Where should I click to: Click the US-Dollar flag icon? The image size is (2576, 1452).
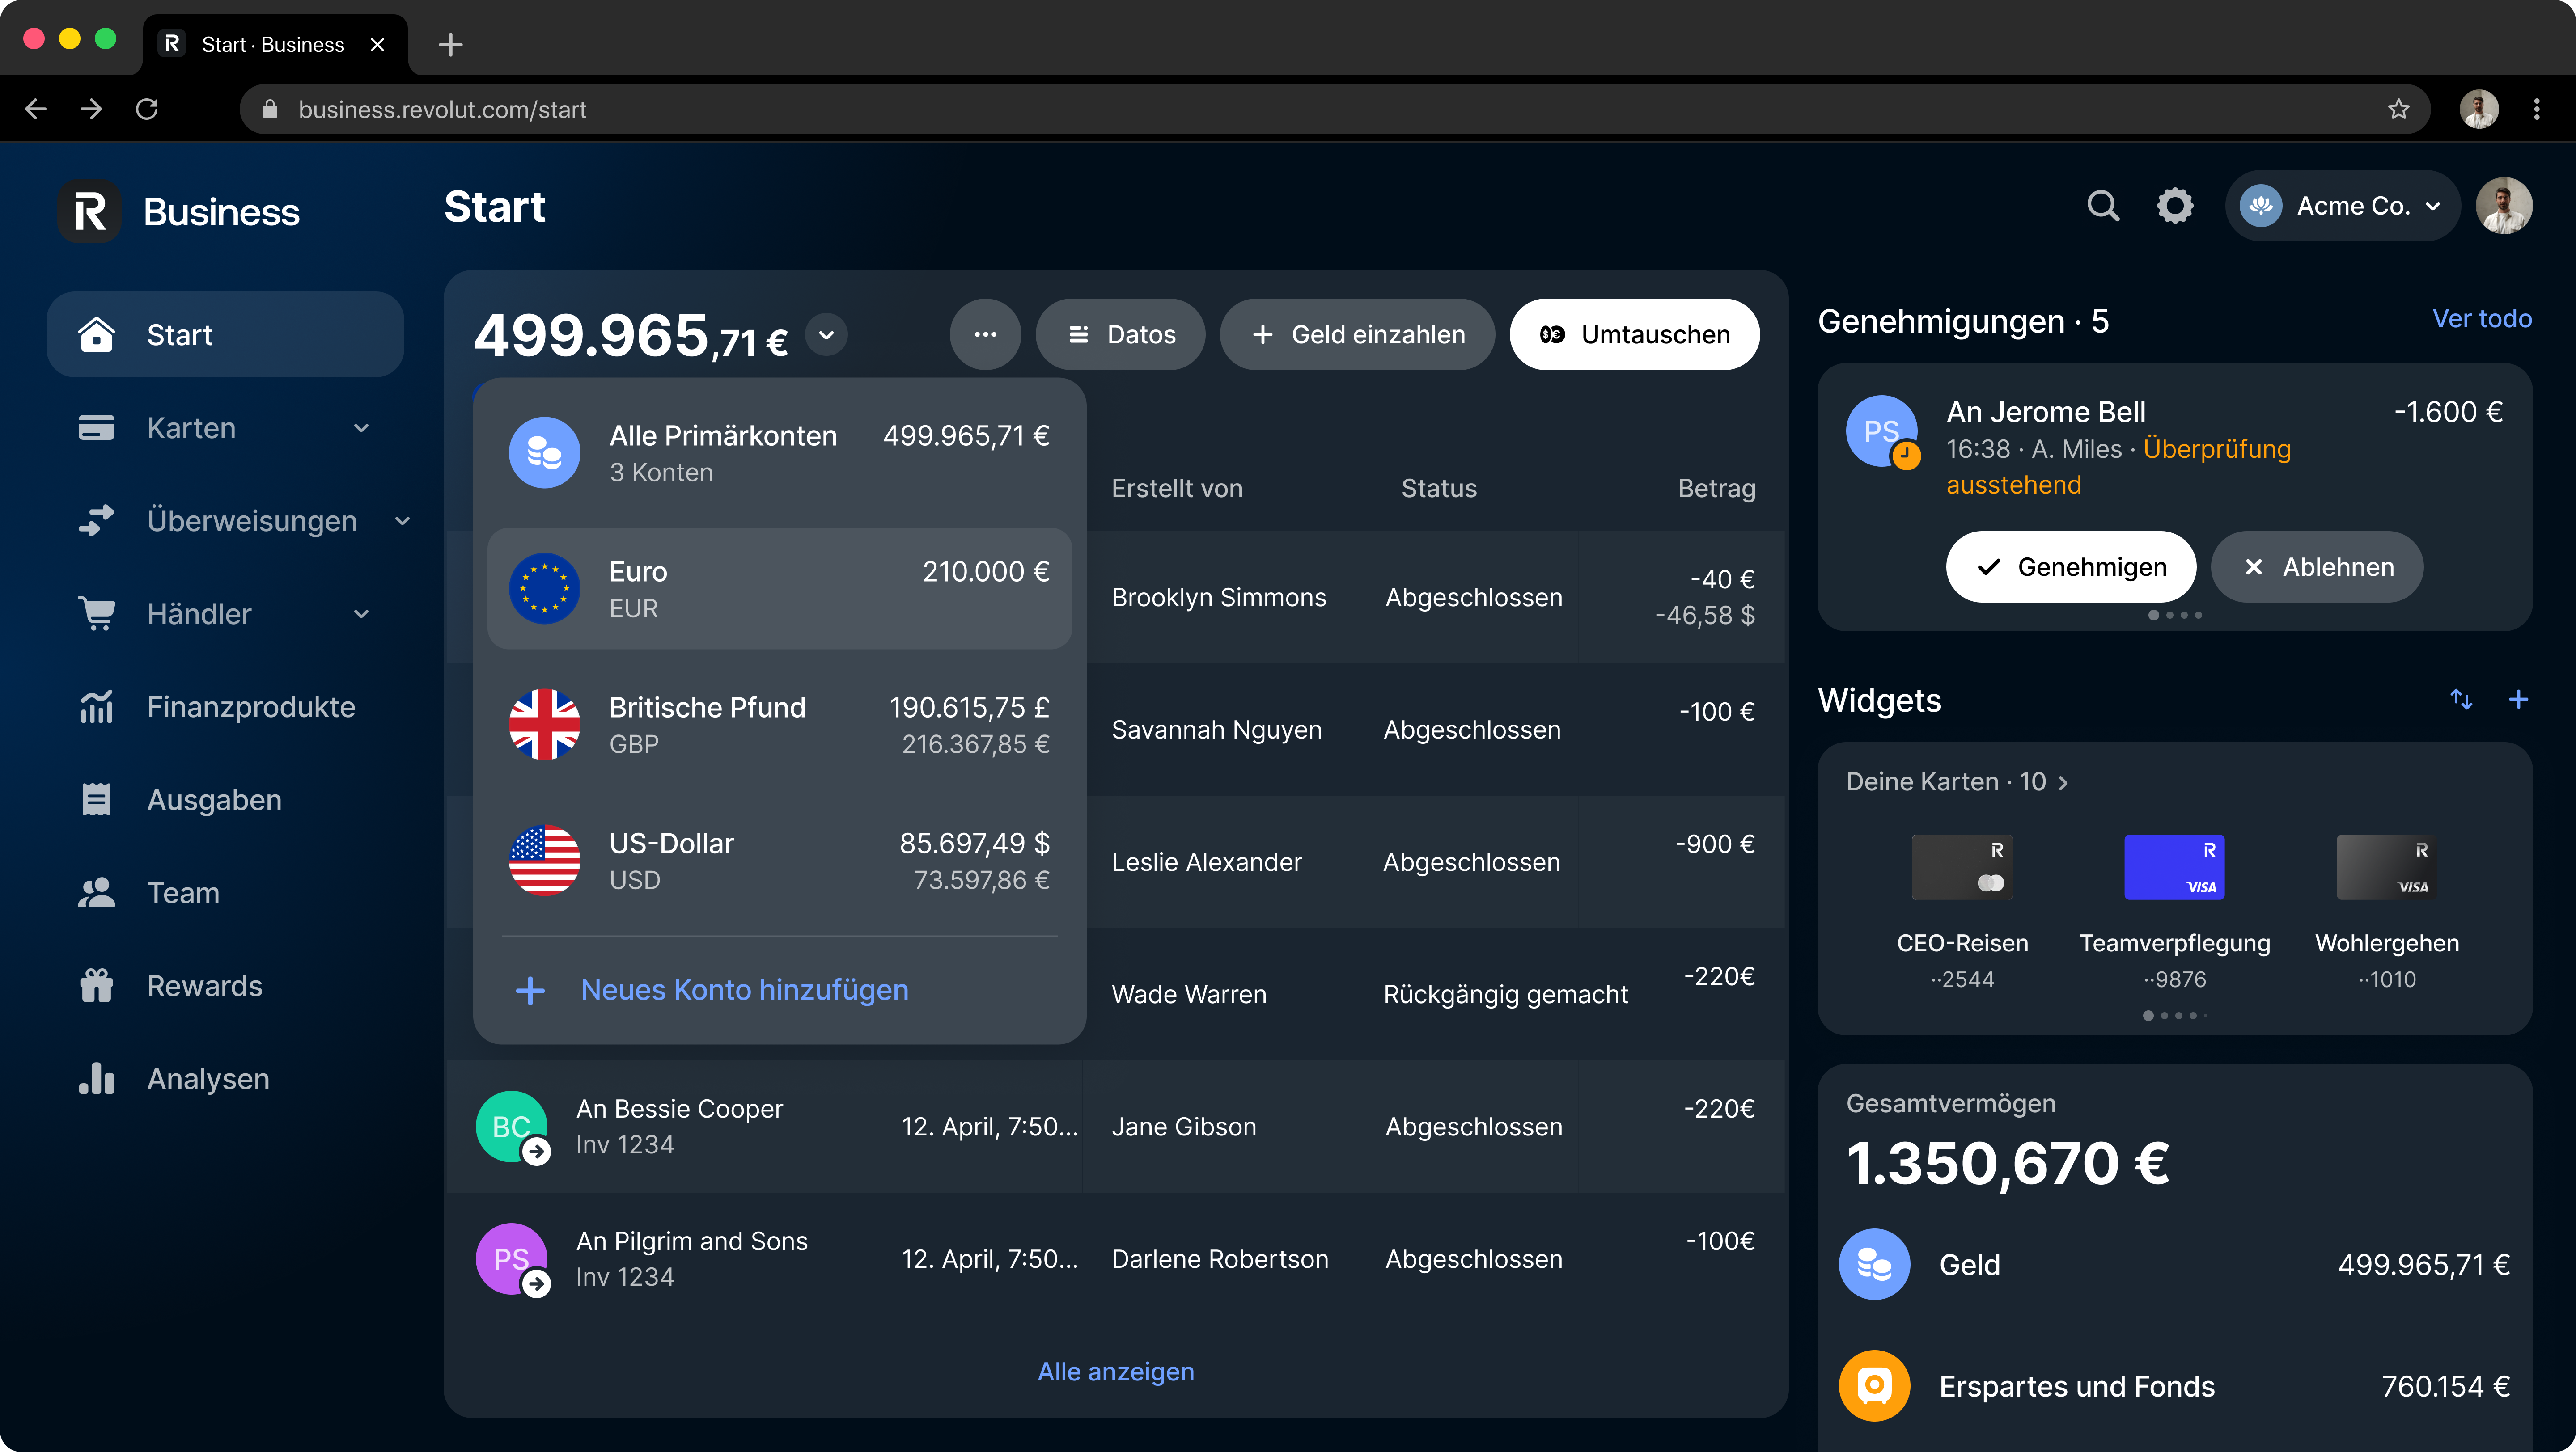click(x=544, y=861)
